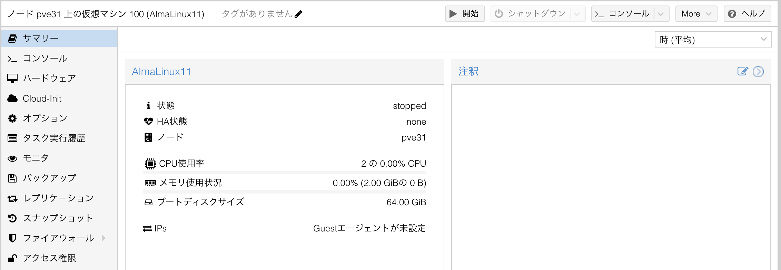
Task: Open ファイアウォール section
Action: point(59,238)
